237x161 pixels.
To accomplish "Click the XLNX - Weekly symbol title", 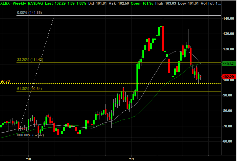I will point(13,3).
